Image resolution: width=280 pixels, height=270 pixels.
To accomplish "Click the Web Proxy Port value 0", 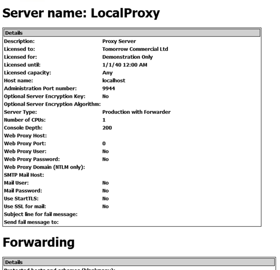I will (x=104, y=143).
